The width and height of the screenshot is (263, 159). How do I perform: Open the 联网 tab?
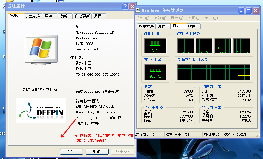click(x=192, y=26)
